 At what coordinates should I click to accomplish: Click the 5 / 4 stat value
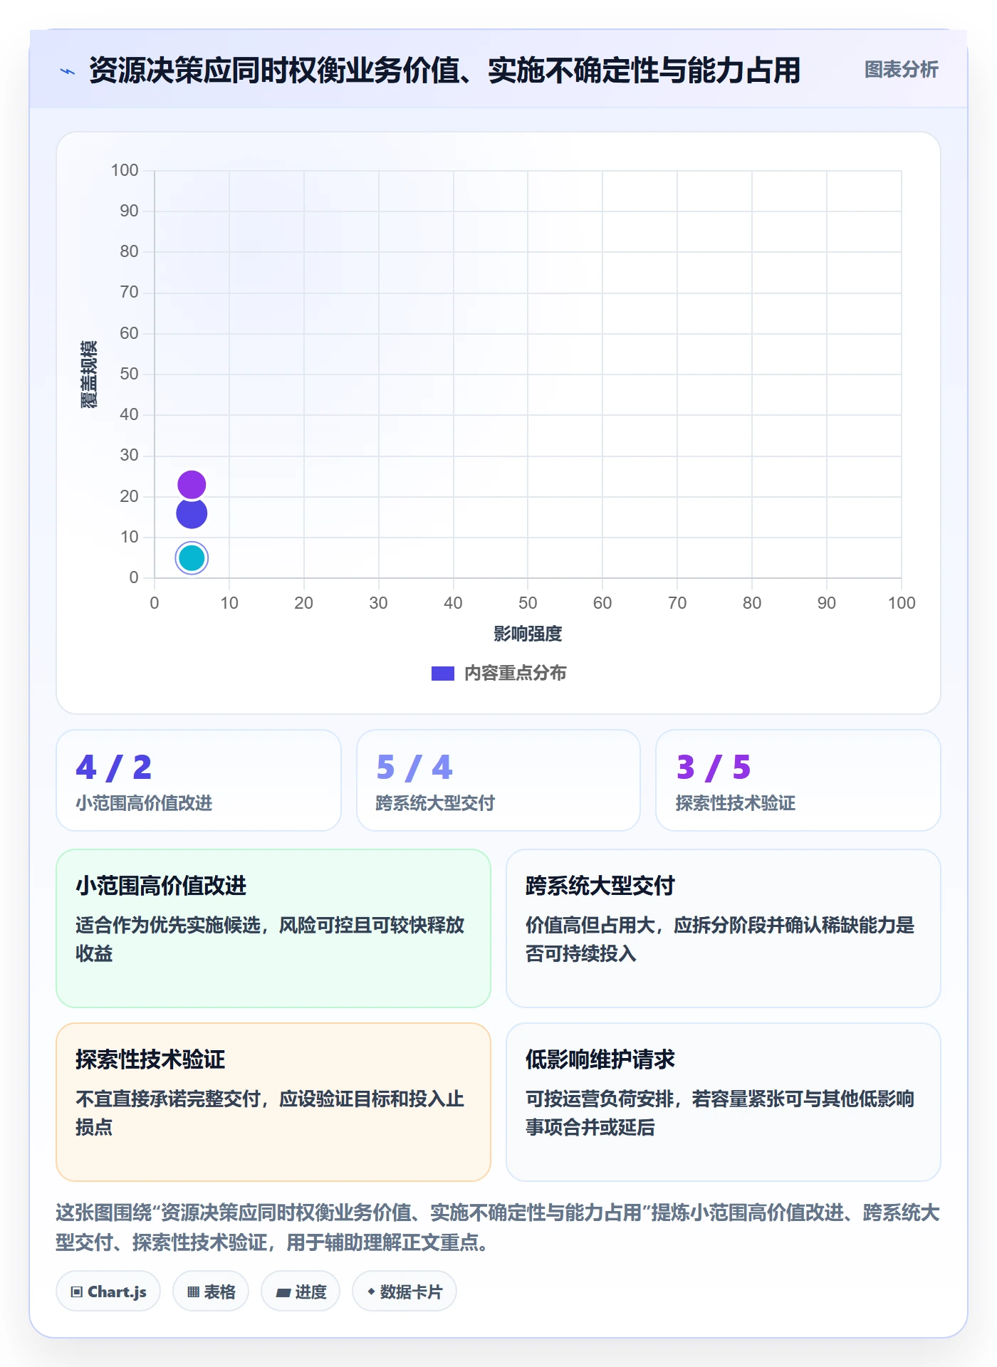[414, 768]
